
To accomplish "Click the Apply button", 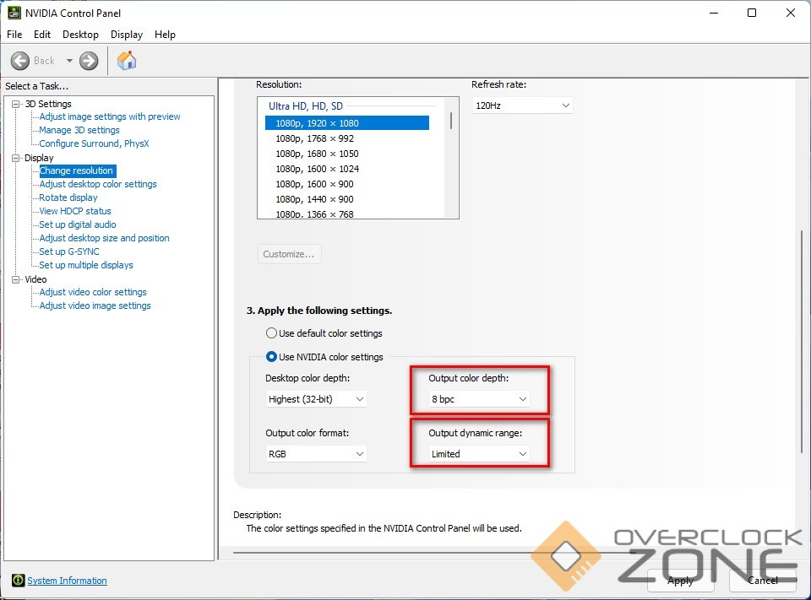I will [680, 581].
